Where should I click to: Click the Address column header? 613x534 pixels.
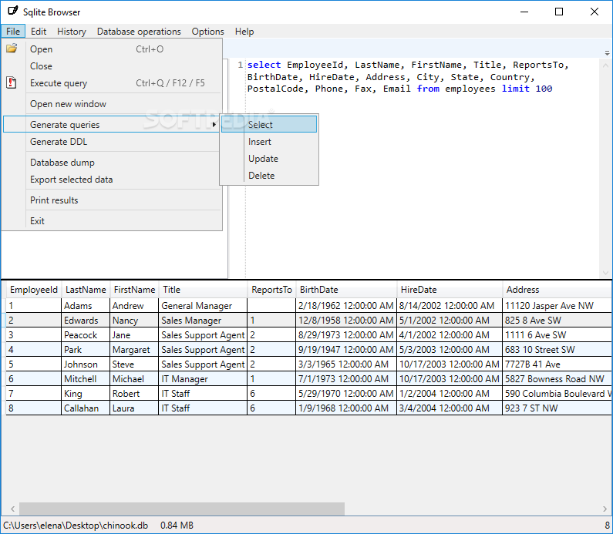click(x=557, y=290)
